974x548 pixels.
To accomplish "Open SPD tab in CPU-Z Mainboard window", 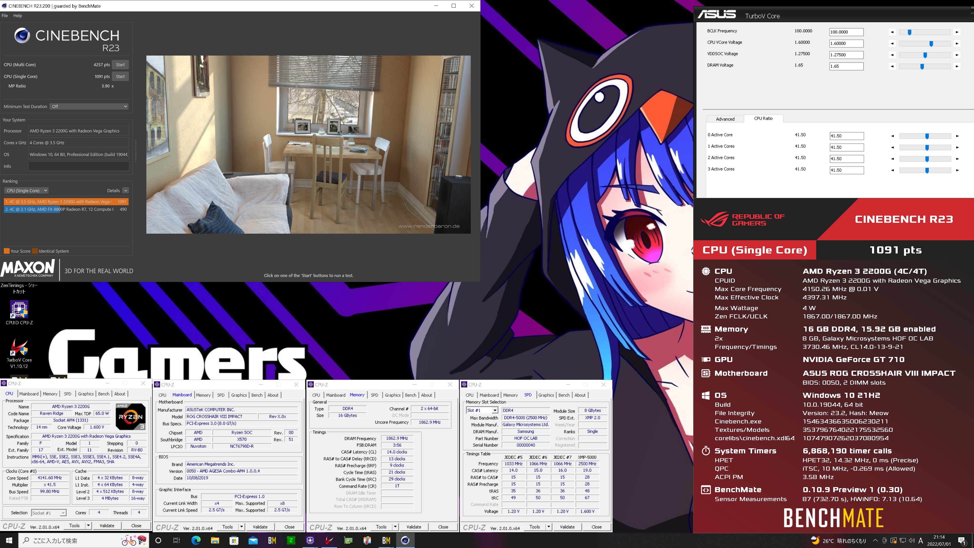I will 221,395.
